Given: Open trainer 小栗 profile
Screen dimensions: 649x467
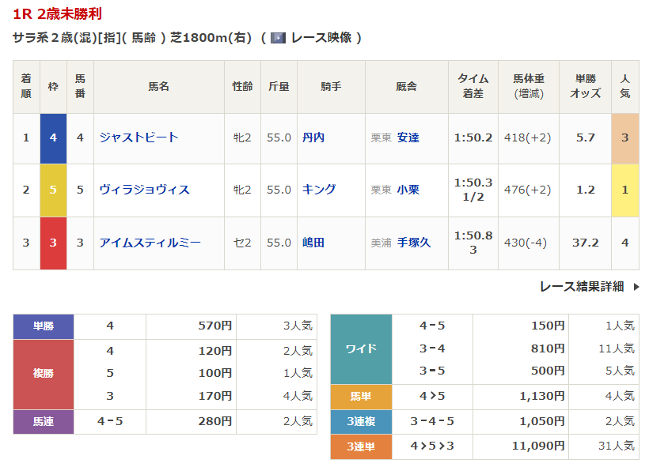Looking at the screenshot, I should click(408, 190).
